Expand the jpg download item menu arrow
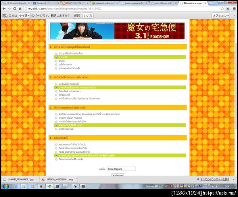The width and height of the screenshot is (238, 197). click(38, 180)
